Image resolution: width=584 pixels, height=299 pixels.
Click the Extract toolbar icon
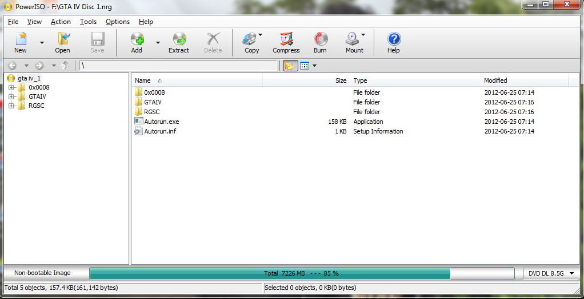(179, 39)
